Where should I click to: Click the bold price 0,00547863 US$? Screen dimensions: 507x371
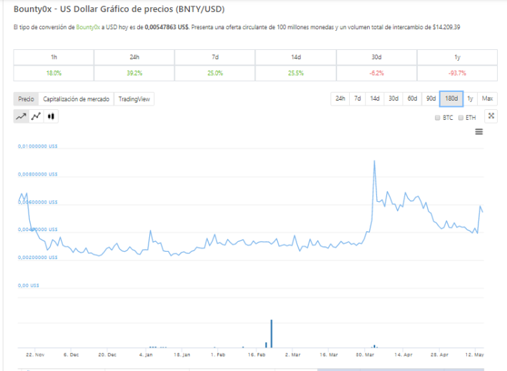166,27
